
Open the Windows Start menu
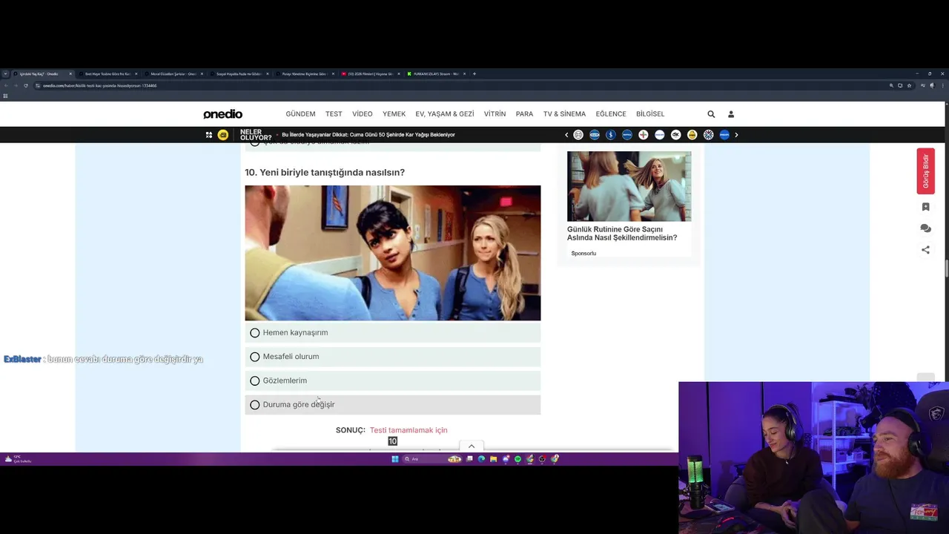click(x=395, y=459)
